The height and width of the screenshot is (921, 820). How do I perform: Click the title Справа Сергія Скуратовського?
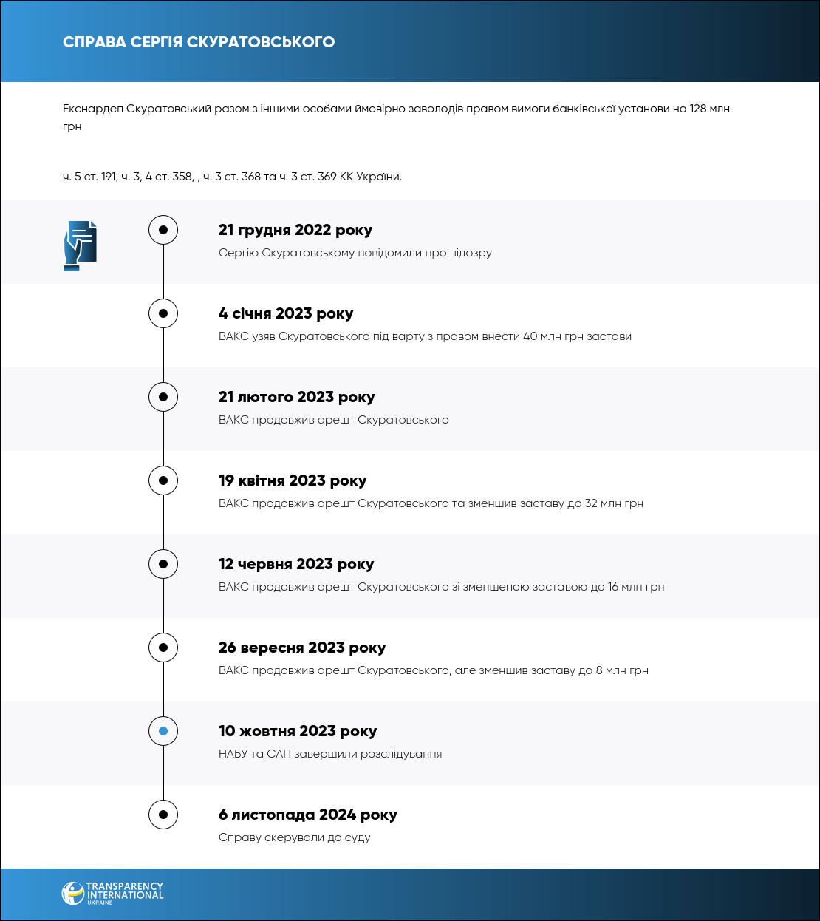(199, 42)
